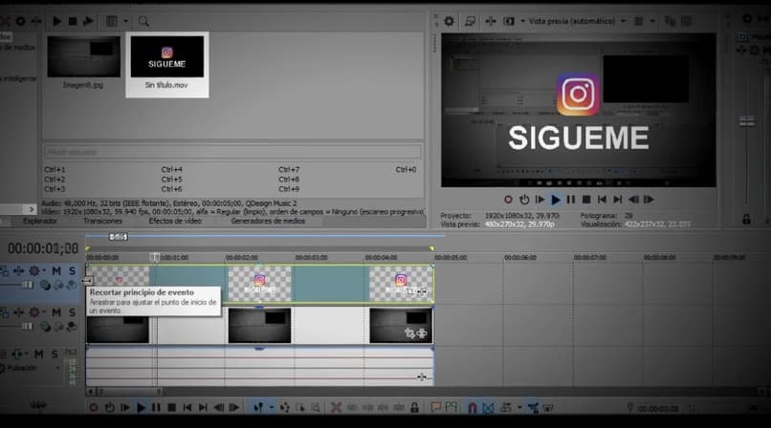Click the thumbnail views grid icon

tap(112, 21)
